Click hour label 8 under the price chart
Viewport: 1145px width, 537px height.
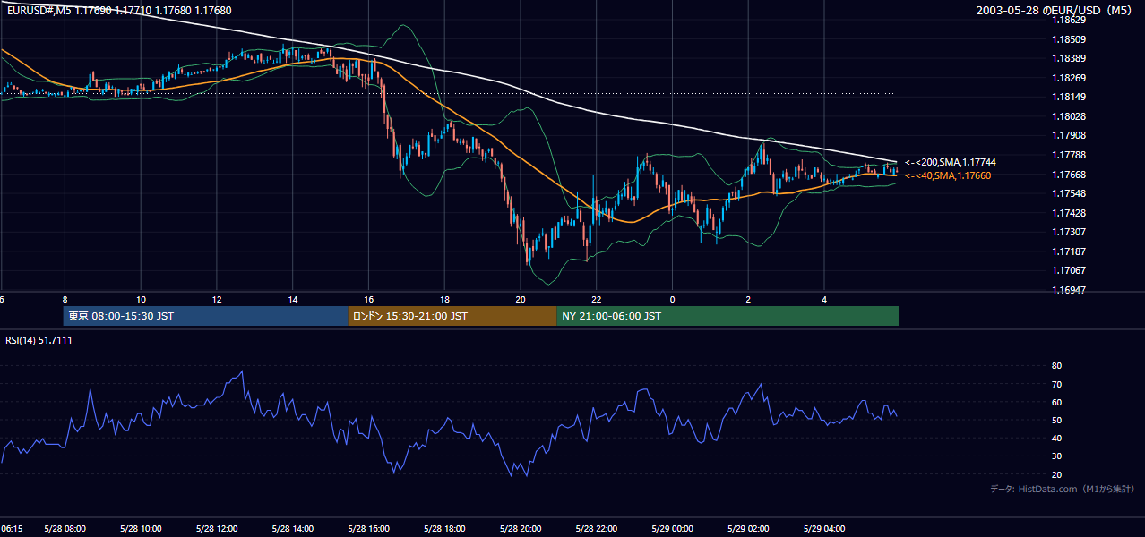tap(65, 299)
